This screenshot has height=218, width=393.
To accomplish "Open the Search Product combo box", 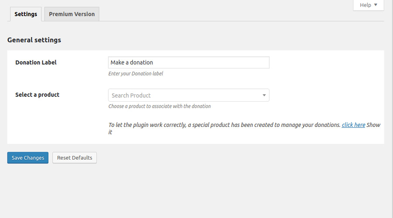I will point(189,95).
